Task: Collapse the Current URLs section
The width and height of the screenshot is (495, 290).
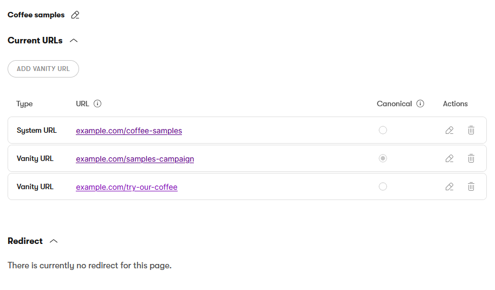Action: 74,41
